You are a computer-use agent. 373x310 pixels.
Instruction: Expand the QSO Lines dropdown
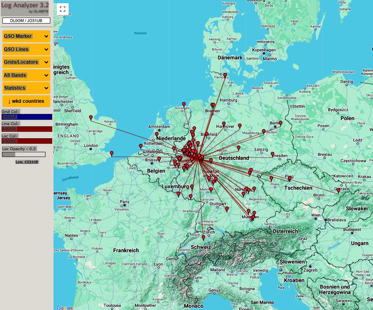coord(26,49)
